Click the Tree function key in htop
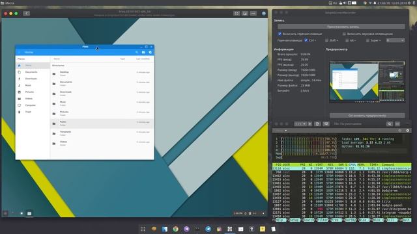Screen dimensions: 417x234 pos(337,220)
